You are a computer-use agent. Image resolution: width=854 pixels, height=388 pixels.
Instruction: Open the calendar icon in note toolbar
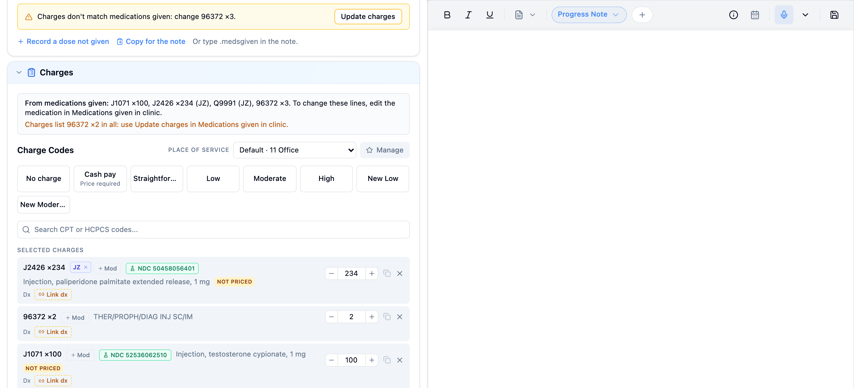pos(755,15)
